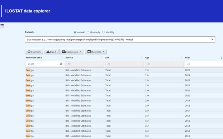The height and width of the screenshot is (139, 223).
Task: Clear the GEOR reference area filter
Action: pyautogui.click(x=61, y=64)
